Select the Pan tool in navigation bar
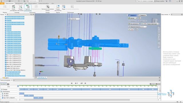Screen dimensions: 183x103 pos(159,34)
